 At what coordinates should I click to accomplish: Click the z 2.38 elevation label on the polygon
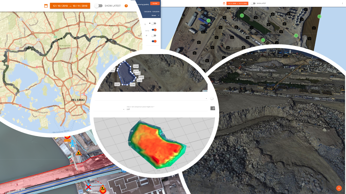tap(139, 80)
